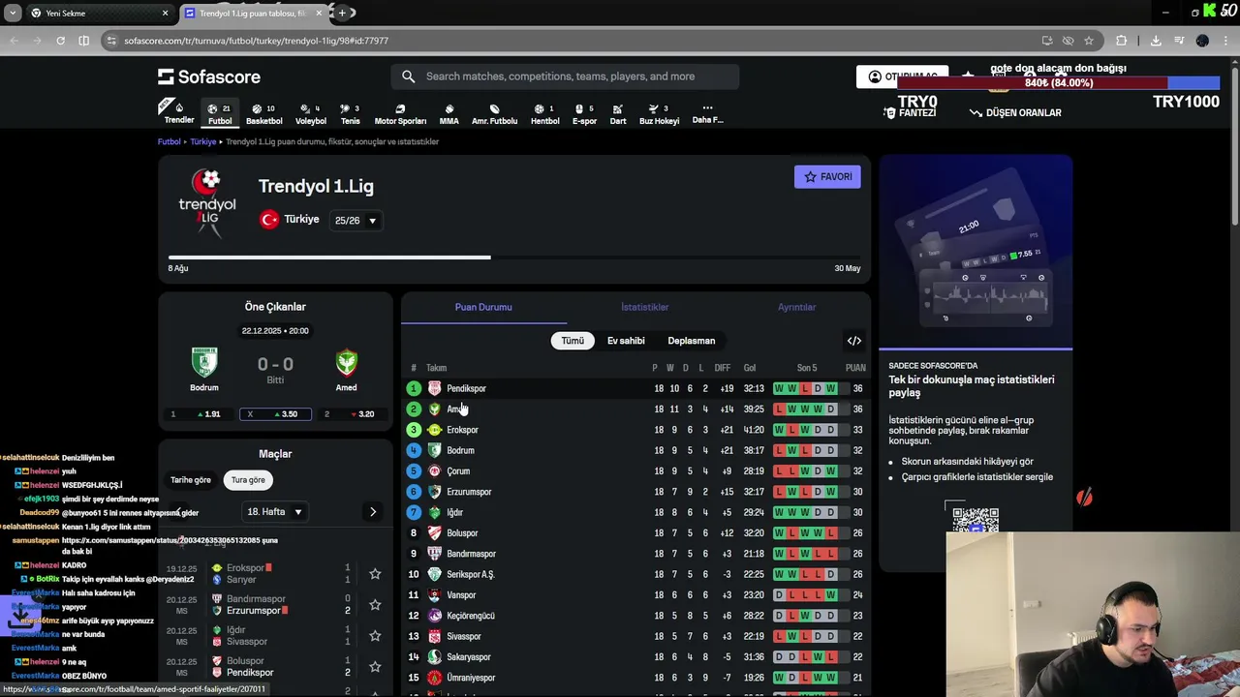1240x697 pixels.
Task: Click the FAVORİ button
Action: point(827,177)
